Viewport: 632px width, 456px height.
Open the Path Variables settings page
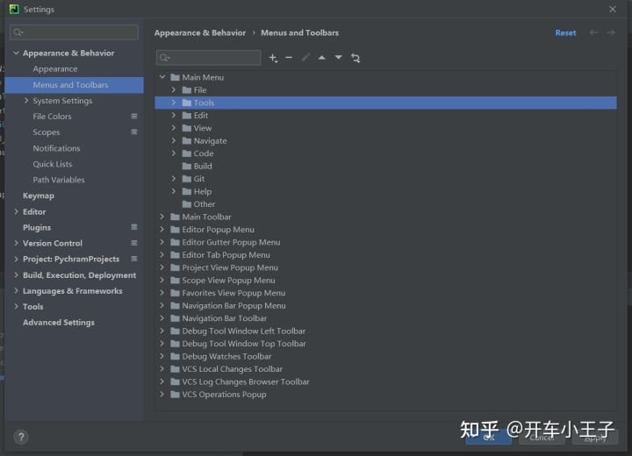(59, 180)
